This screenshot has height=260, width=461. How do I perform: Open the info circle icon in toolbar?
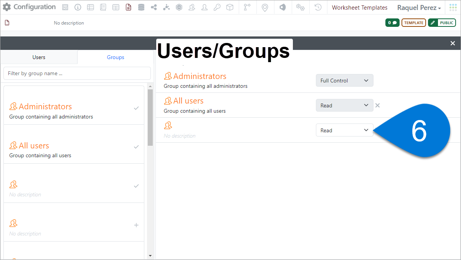[x=78, y=7]
